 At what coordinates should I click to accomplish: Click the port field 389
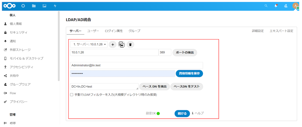[165, 52]
